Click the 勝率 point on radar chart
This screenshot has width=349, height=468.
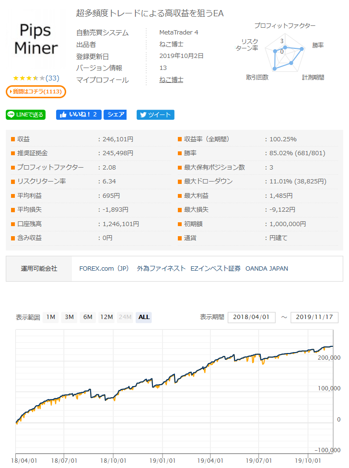[302, 49]
